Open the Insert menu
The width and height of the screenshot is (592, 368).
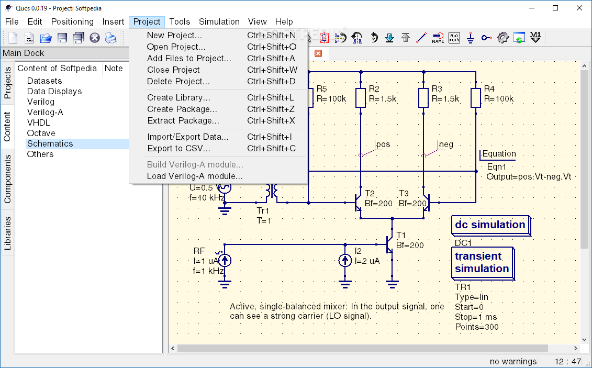pos(113,21)
